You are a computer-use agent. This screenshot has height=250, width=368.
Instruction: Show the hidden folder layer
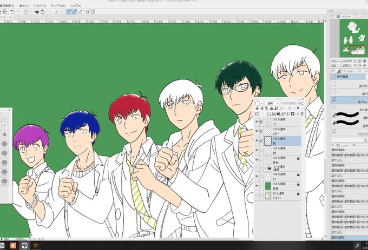coord(257,168)
